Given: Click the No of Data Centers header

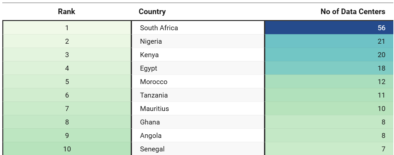Looking at the screenshot, I should [x=352, y=12].
